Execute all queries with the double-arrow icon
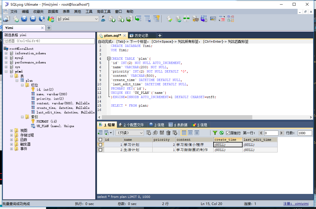 [33, 19]
